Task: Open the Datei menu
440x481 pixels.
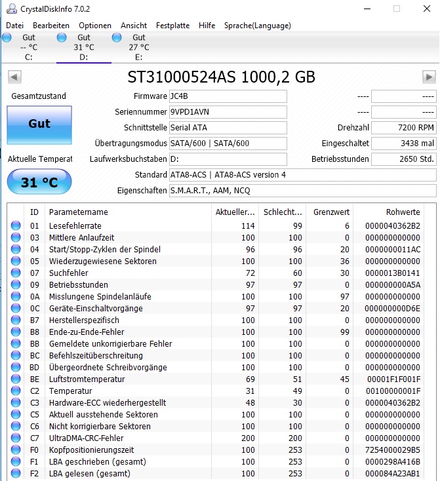Action: (14, 26)
